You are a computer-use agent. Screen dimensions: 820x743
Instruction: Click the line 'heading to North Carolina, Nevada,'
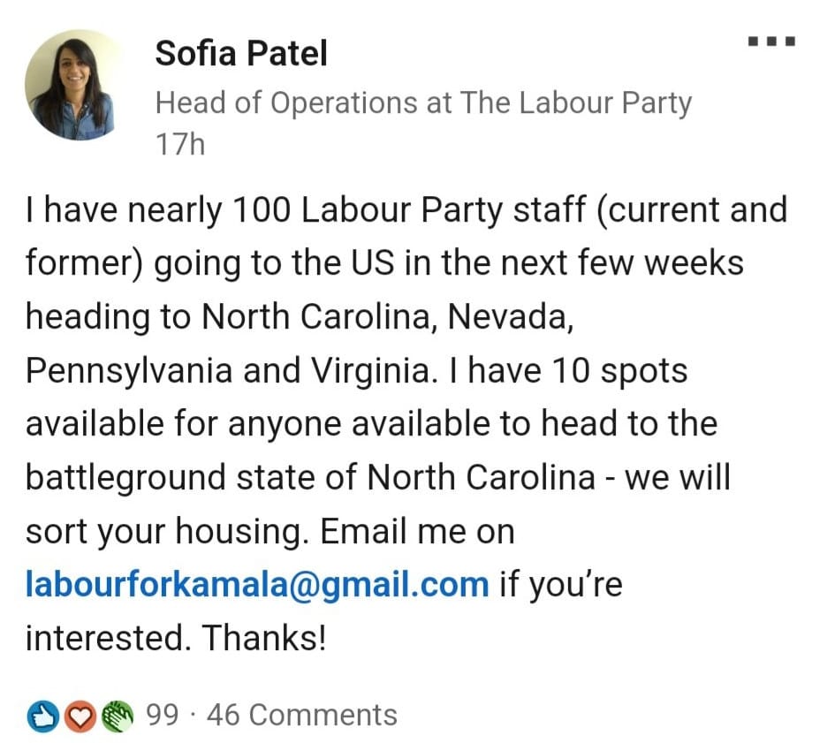click(300, 317)
